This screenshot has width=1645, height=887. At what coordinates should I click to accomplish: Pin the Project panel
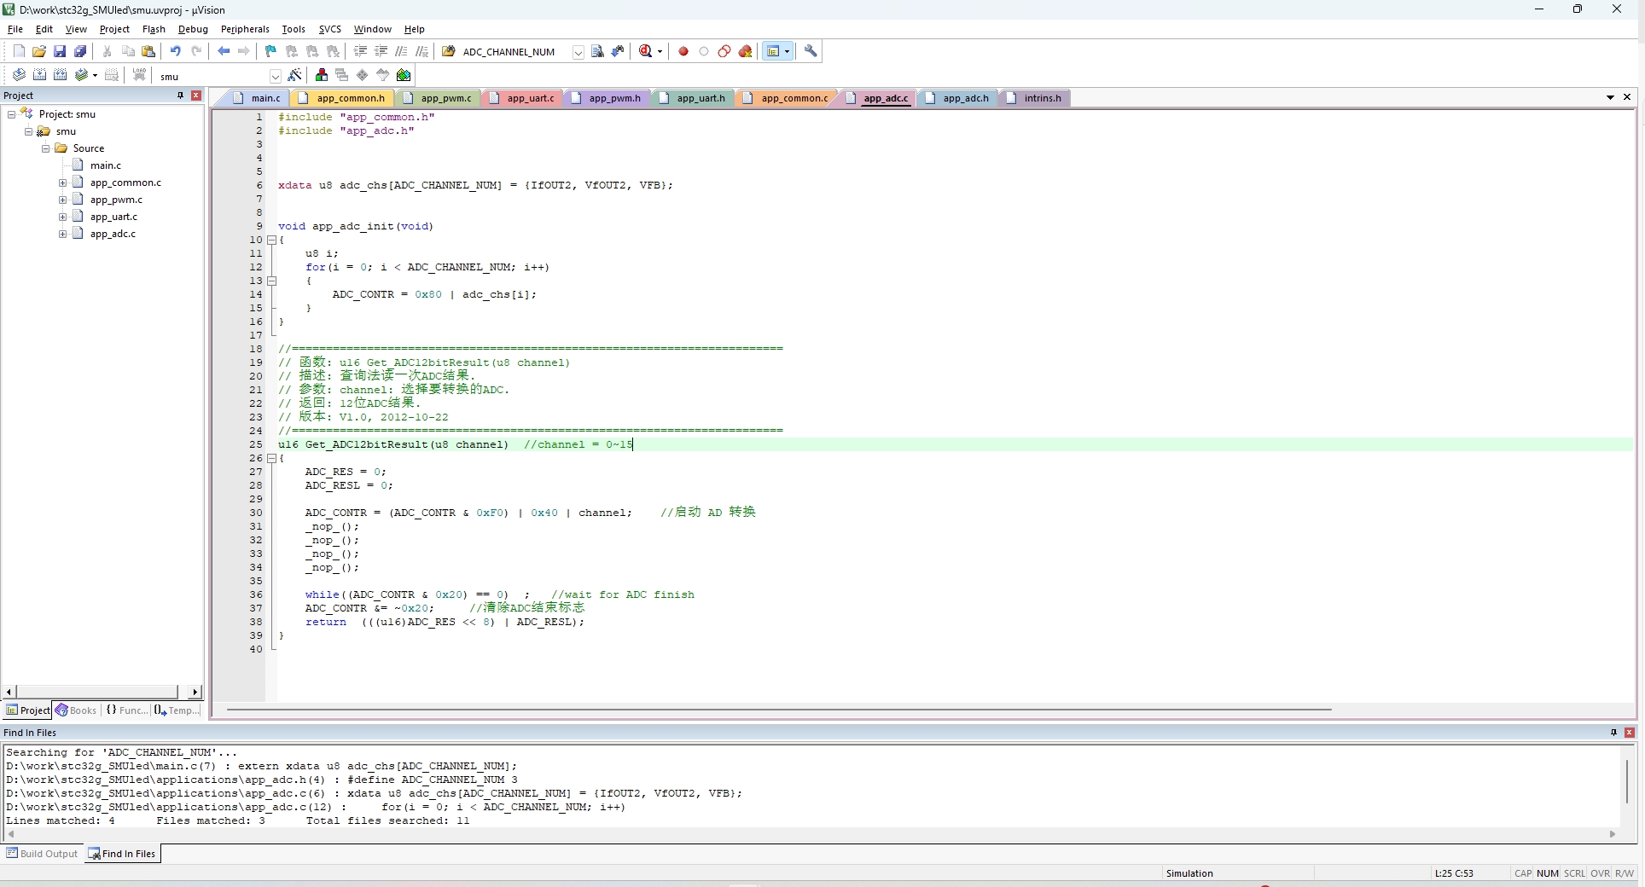pyautogui.click(x=180, y=96)
